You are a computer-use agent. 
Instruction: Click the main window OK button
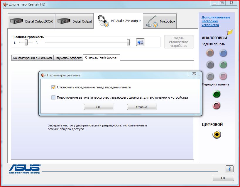click(x=223, y=178)
